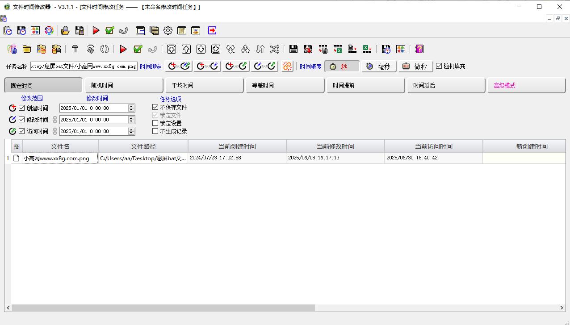Click the bind modify-access time button

(264, 66)
